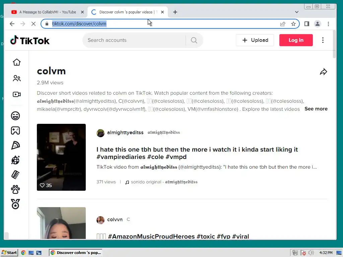
Task: Close the YouTube tab
Action: [x=82, y=12]
